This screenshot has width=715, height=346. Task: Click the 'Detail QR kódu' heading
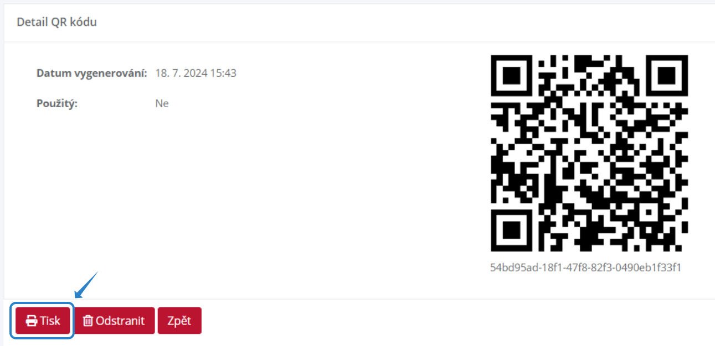[x=57, y=22]
